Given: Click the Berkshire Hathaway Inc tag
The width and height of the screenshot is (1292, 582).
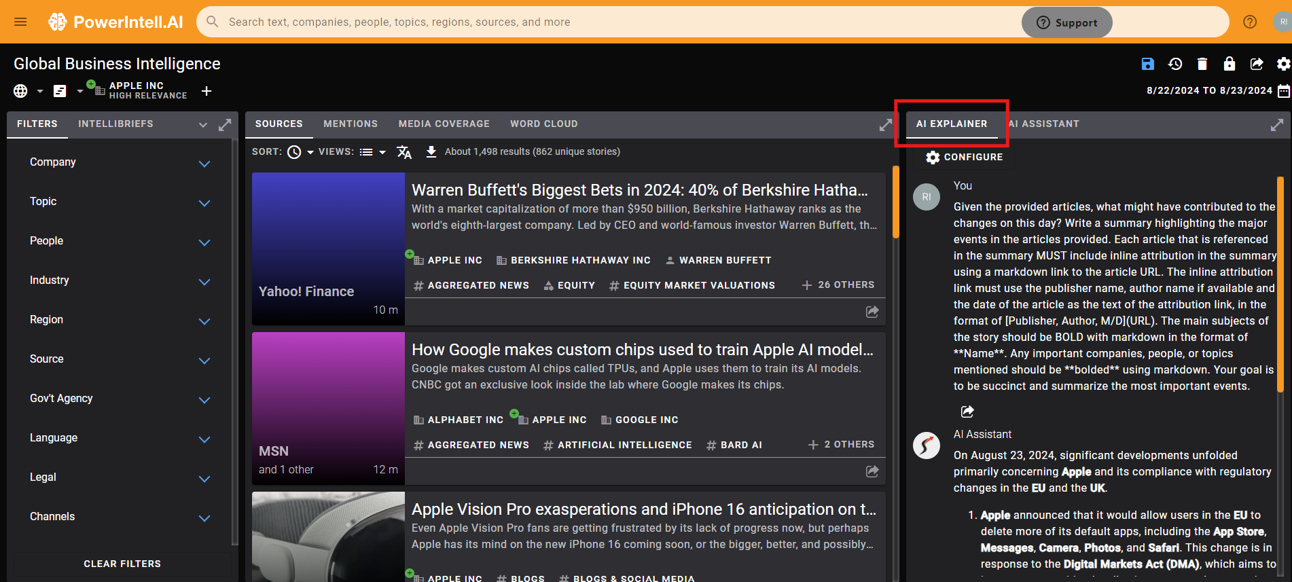Looking at the screenshot, I should [573, 260].
